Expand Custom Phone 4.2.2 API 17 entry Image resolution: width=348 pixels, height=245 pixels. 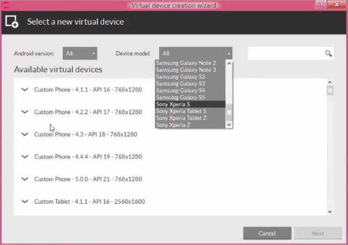pyautogui.click(x=25, y=112)
